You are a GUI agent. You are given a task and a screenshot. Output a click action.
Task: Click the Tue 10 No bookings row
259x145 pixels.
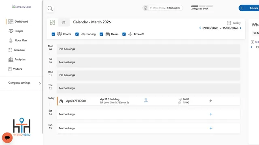pos(149,62)
